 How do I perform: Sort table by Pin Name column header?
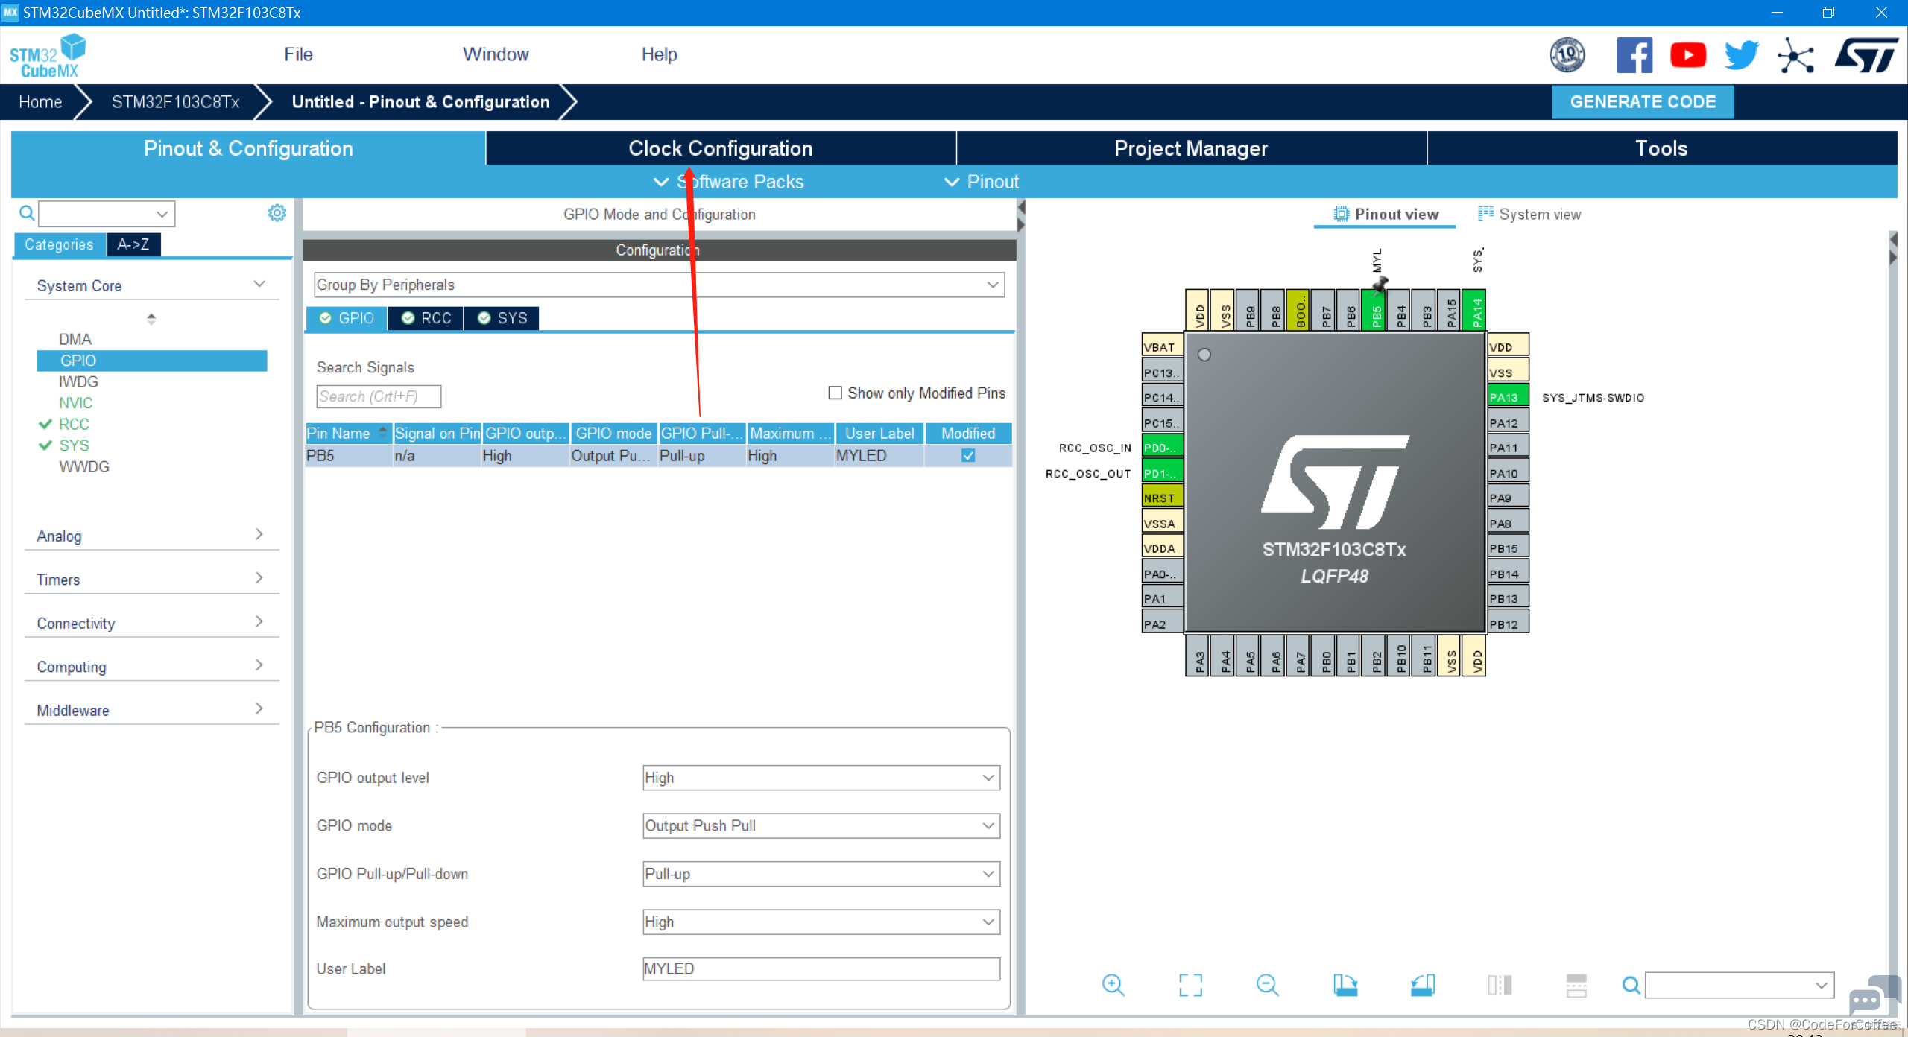click(348, 433)
